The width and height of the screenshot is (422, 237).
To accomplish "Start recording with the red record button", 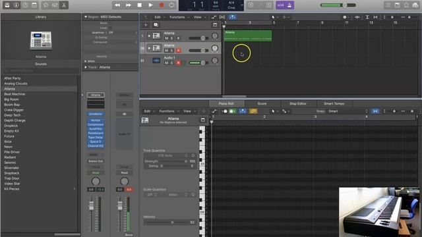I will 162,5.
